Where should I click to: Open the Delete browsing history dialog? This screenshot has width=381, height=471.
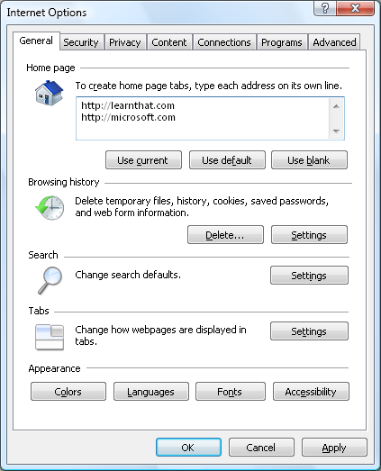pos(225,234)
